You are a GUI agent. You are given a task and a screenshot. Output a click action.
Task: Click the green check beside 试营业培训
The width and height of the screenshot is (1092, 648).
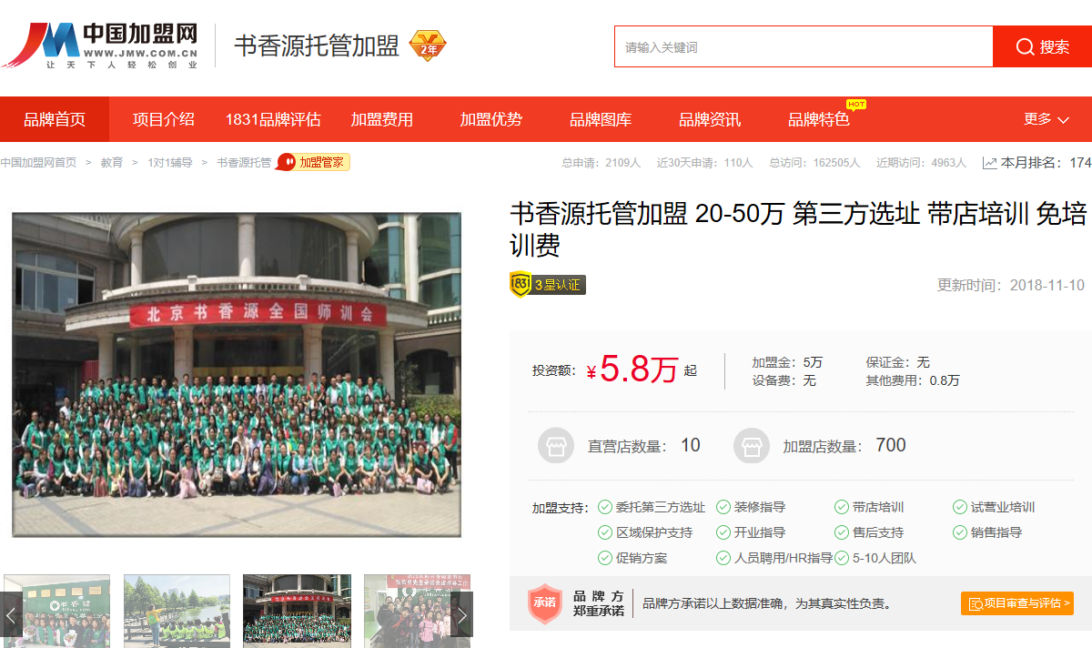(960, 507)
